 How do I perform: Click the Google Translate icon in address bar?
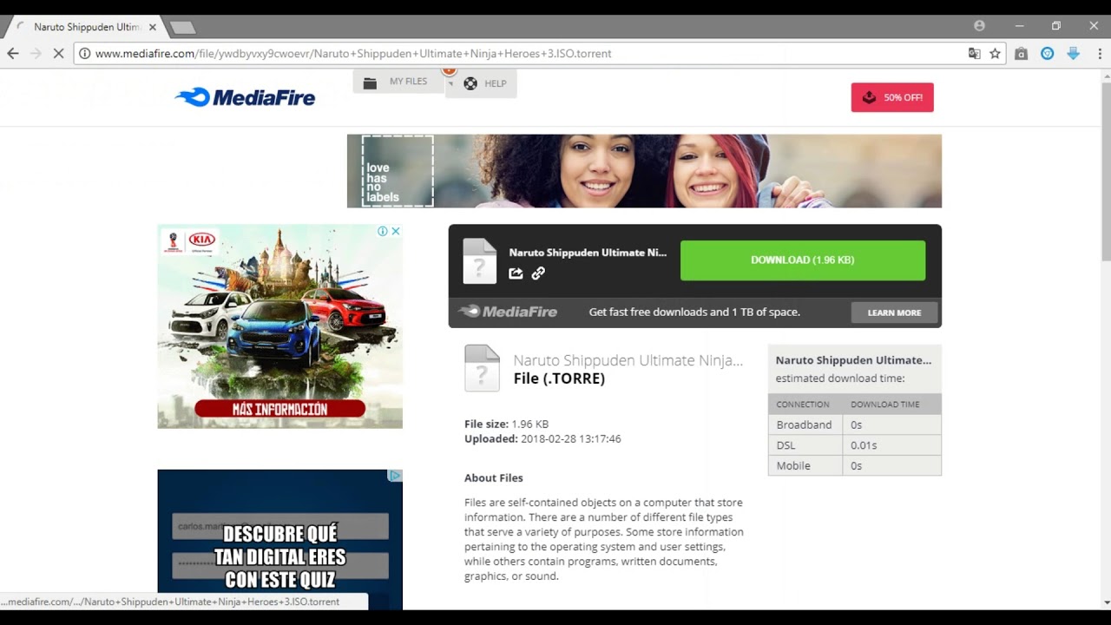pos(975,54)
